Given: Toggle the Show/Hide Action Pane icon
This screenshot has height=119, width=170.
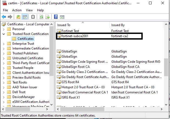Looking at the screenshot, I should (x=62, y=17).
